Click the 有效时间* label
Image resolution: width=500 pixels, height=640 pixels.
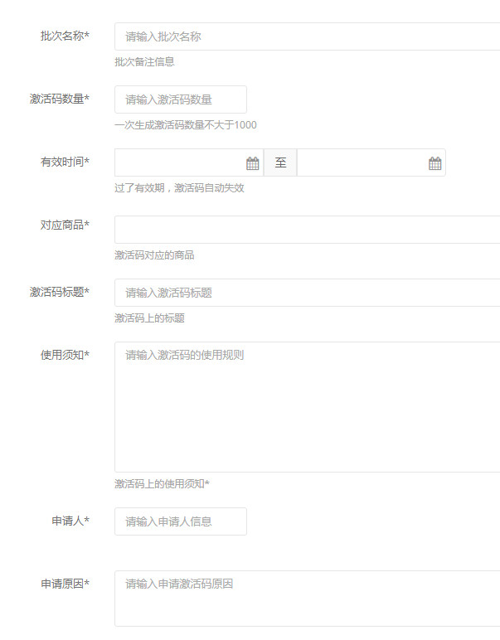point(65,162)
